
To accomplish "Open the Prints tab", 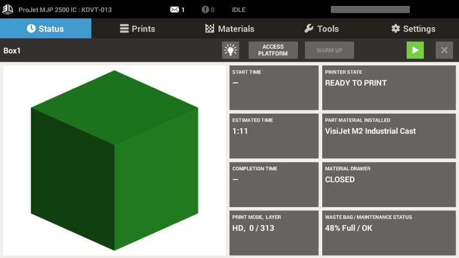I will 137,29.
